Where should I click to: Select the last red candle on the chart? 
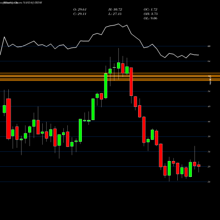pyautogui.click(x=199, y=165)
